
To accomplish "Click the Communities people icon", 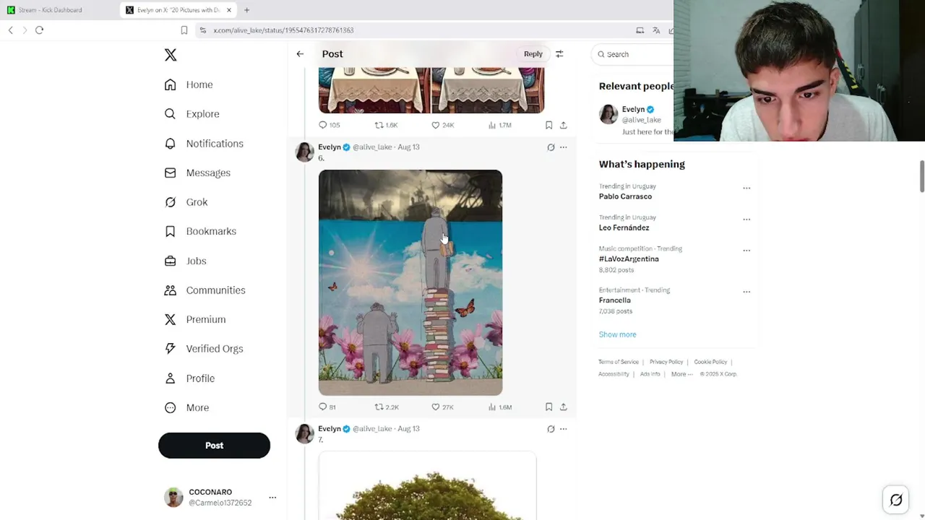I will pos(170,290).
